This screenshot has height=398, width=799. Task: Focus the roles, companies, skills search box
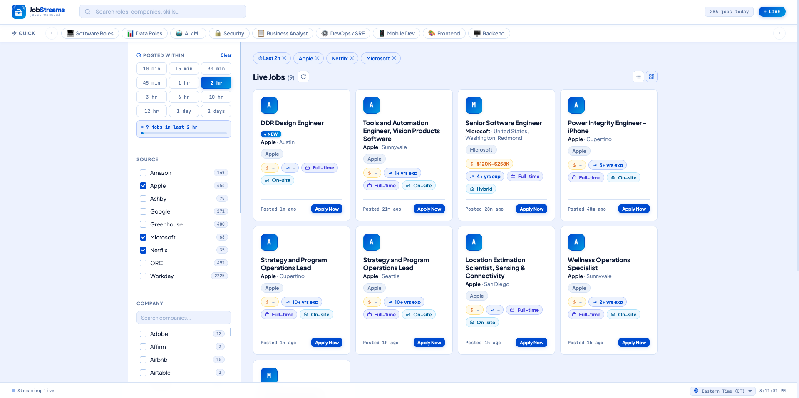[x=163, y=12]
